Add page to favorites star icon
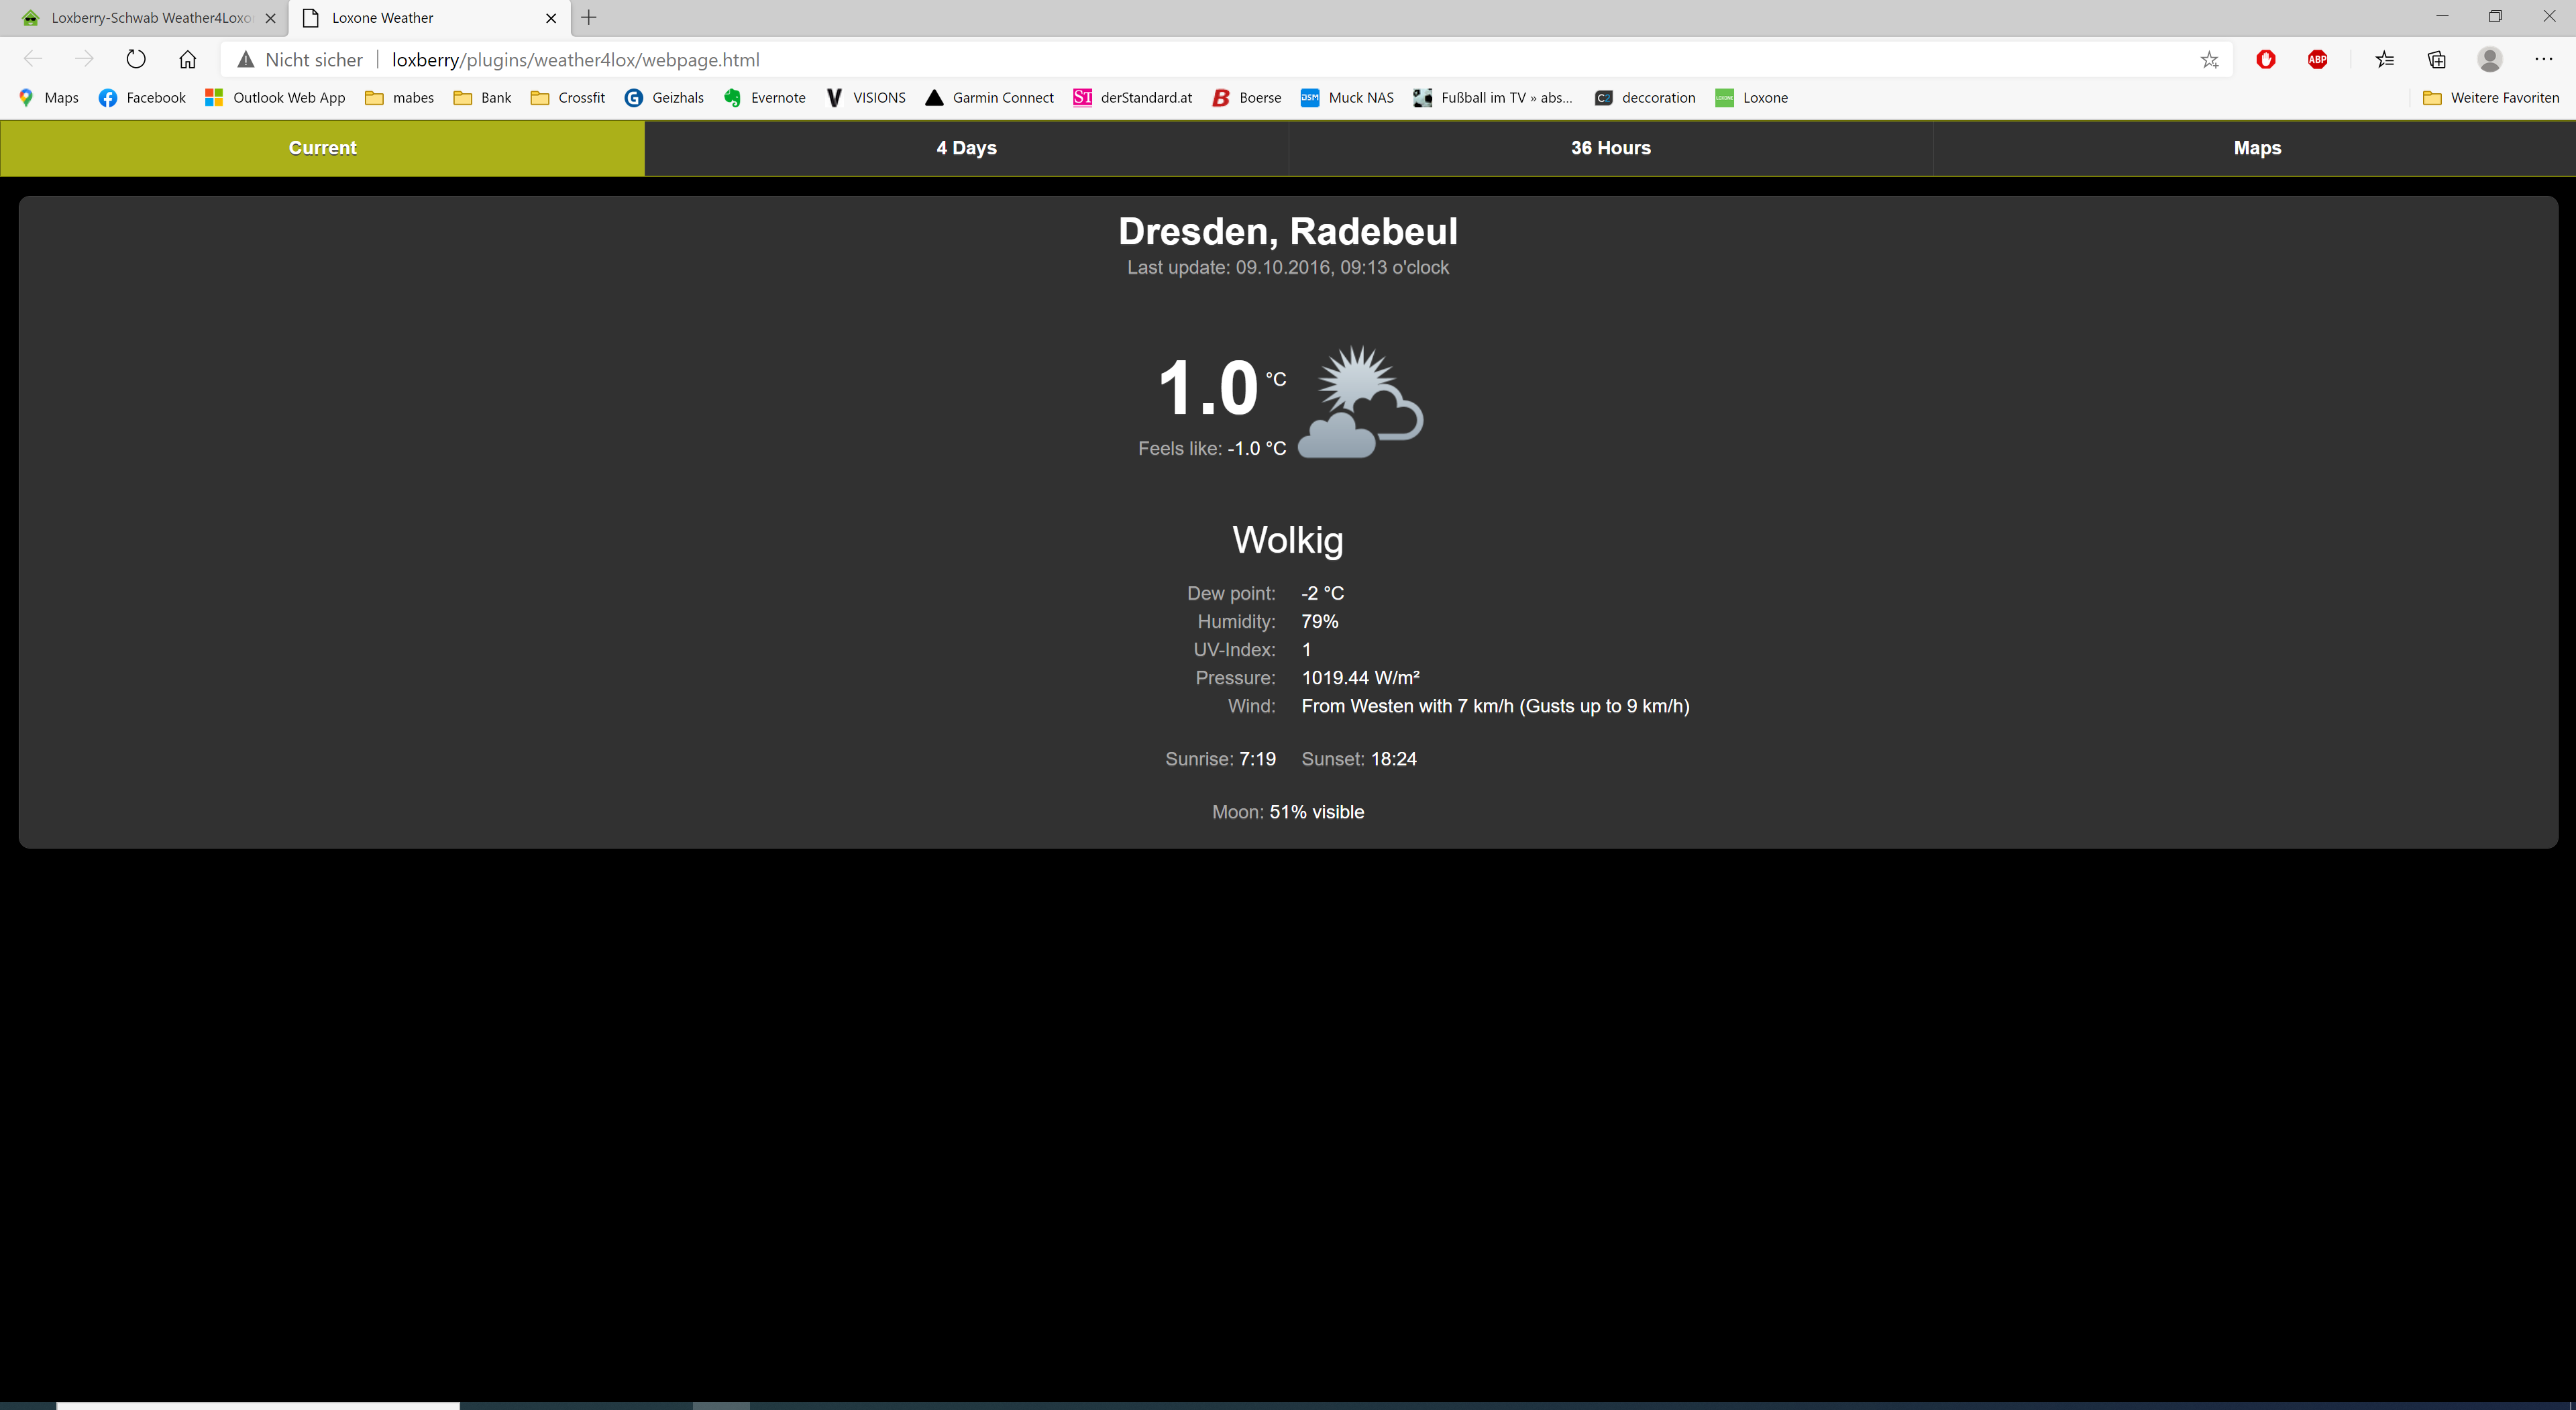The height and width of the screenshot is (1410, 2576). (x=2209, y=60)
